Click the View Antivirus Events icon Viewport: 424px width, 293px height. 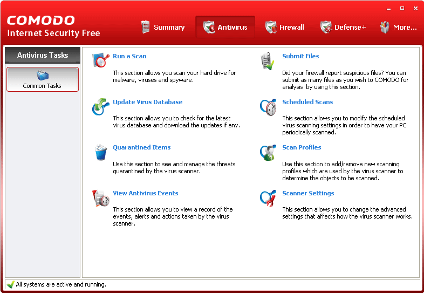click(x=100, y=199)
